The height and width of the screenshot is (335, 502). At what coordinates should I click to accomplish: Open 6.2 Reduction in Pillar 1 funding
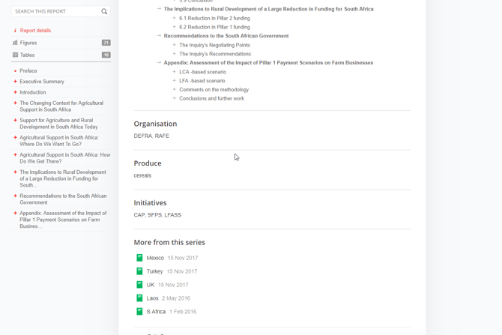[214, 27]
